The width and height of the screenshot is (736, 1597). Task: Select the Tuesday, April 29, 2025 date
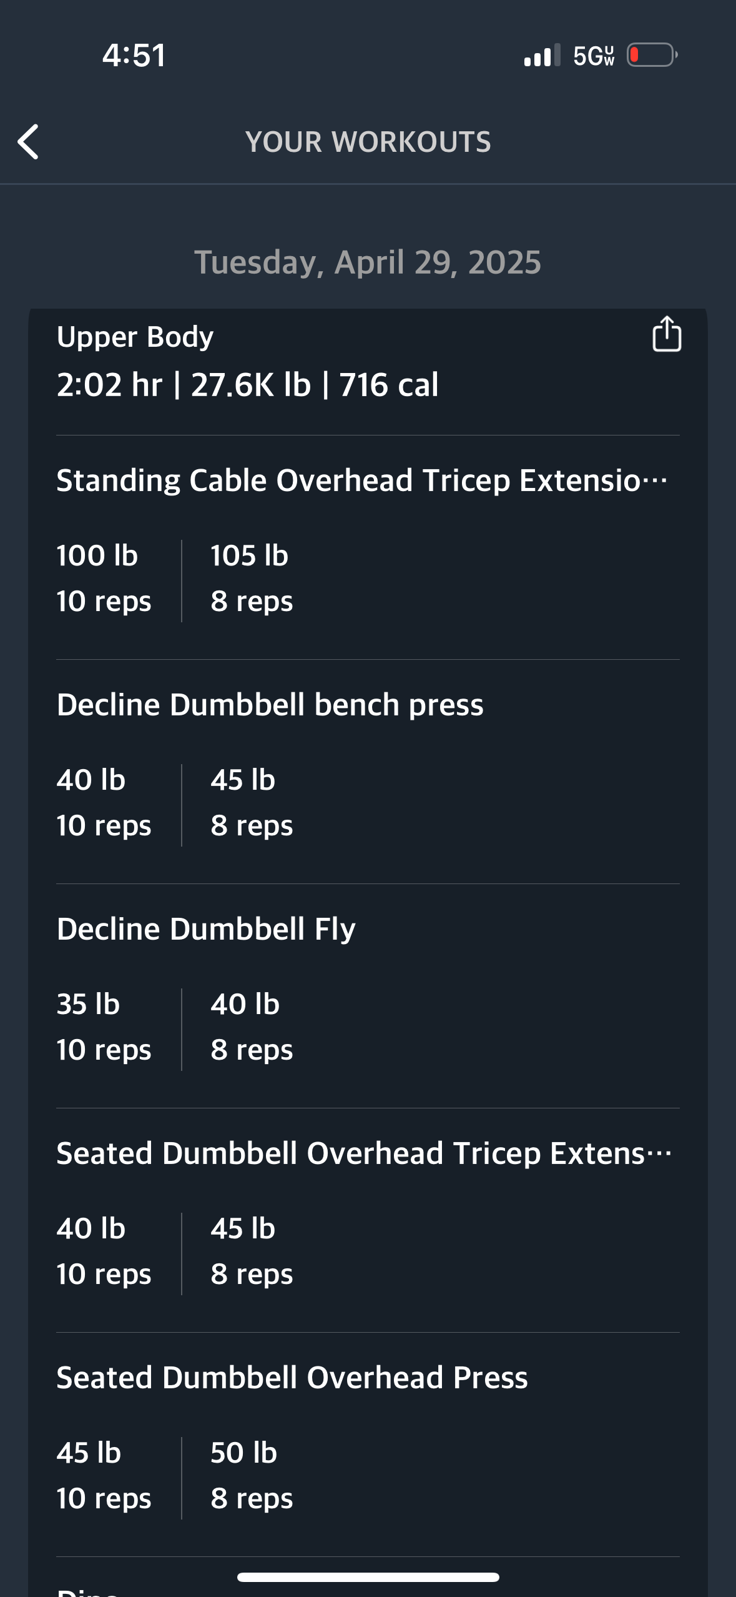tap(368, 262)
